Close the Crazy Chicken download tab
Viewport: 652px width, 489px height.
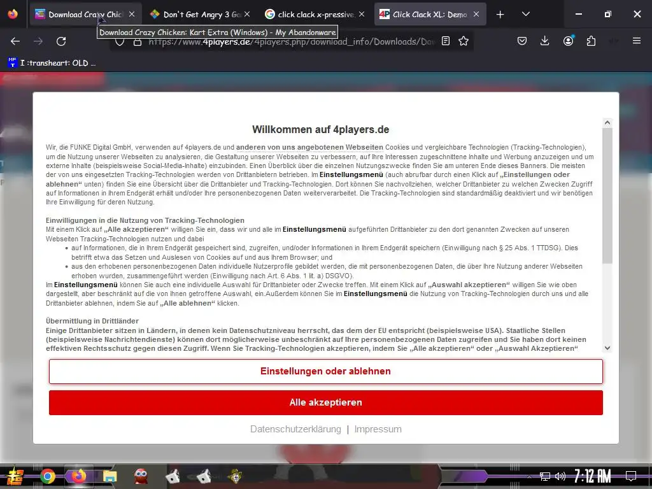[131, 14]
